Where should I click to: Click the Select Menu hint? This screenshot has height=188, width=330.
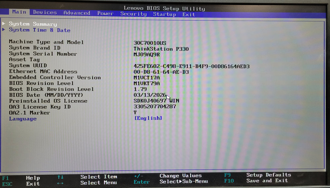(x=99, y=183)
